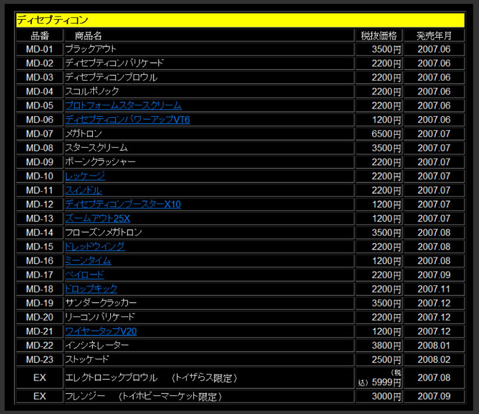Select the MD-22 cell

pos(40,345)
